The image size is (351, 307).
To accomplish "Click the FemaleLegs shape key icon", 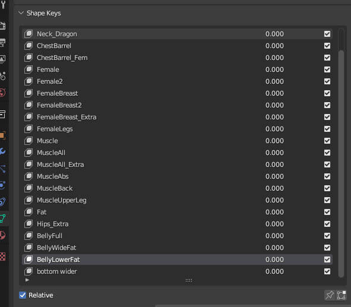I will point(29,129).
